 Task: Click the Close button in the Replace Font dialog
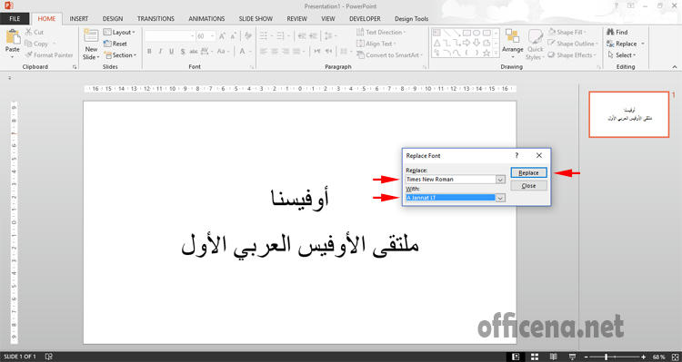(x=528, y=186)
